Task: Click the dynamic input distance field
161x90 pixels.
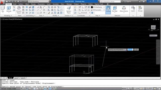Action: pos(130,49)
